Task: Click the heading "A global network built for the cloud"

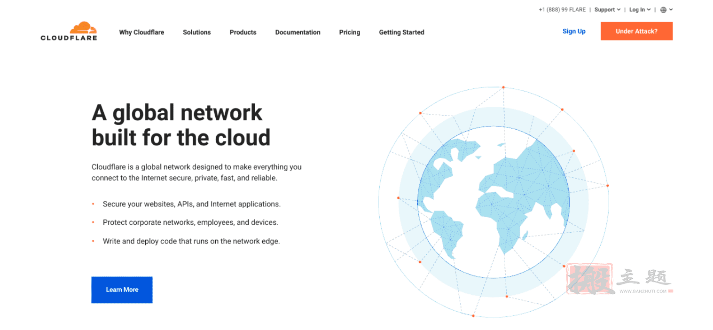Action: (181, 125)
